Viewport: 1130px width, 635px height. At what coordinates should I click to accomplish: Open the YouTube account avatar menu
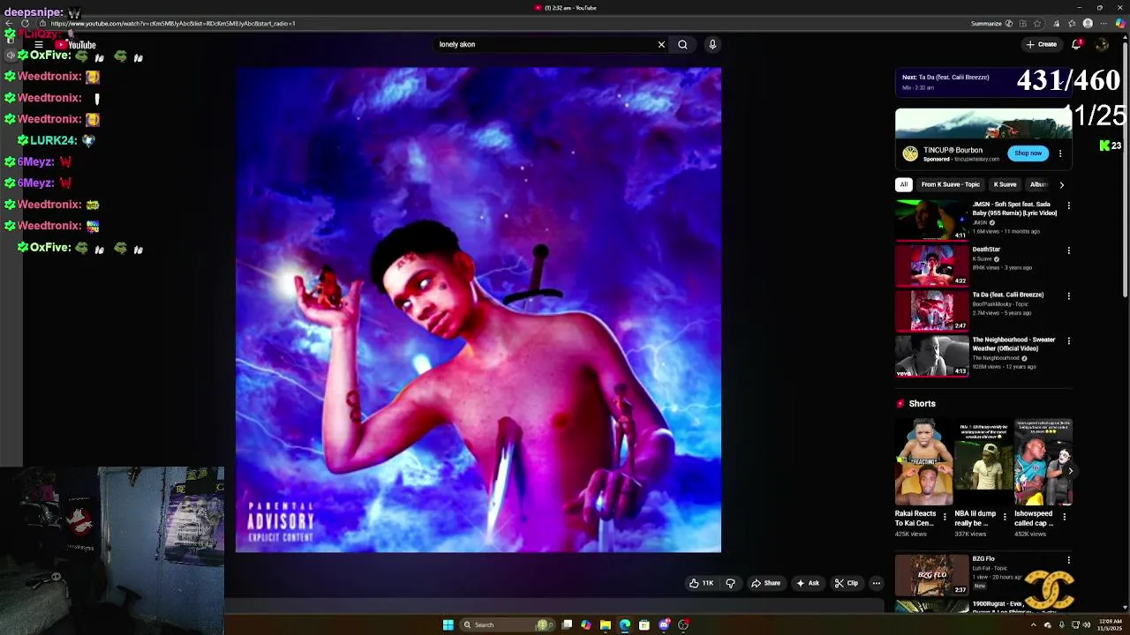coord(1102,44)
